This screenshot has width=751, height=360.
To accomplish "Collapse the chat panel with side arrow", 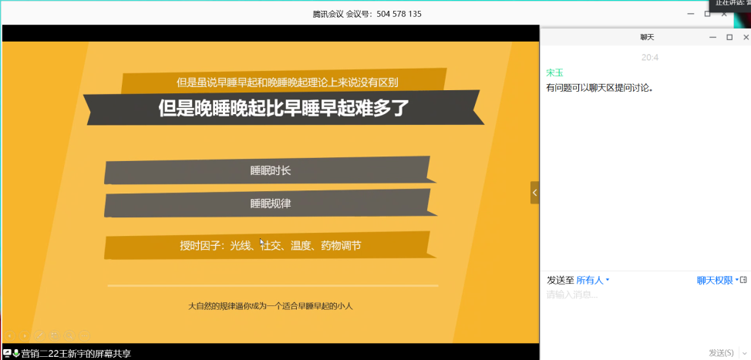I will pos(534,193).
